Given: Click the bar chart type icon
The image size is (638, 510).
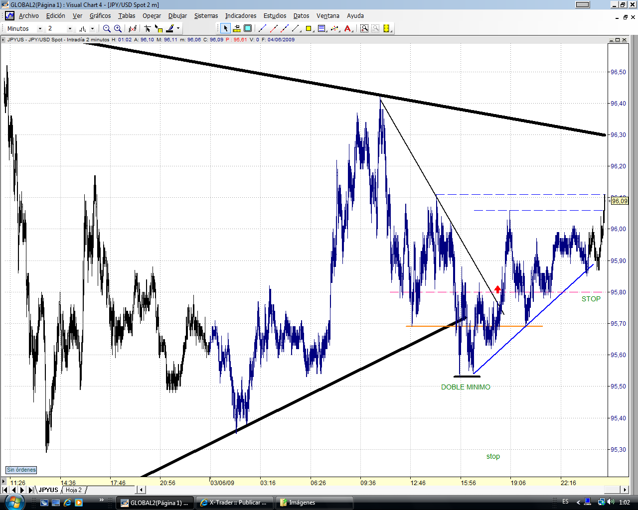Looking at the screenshot, I should point(83,29).
